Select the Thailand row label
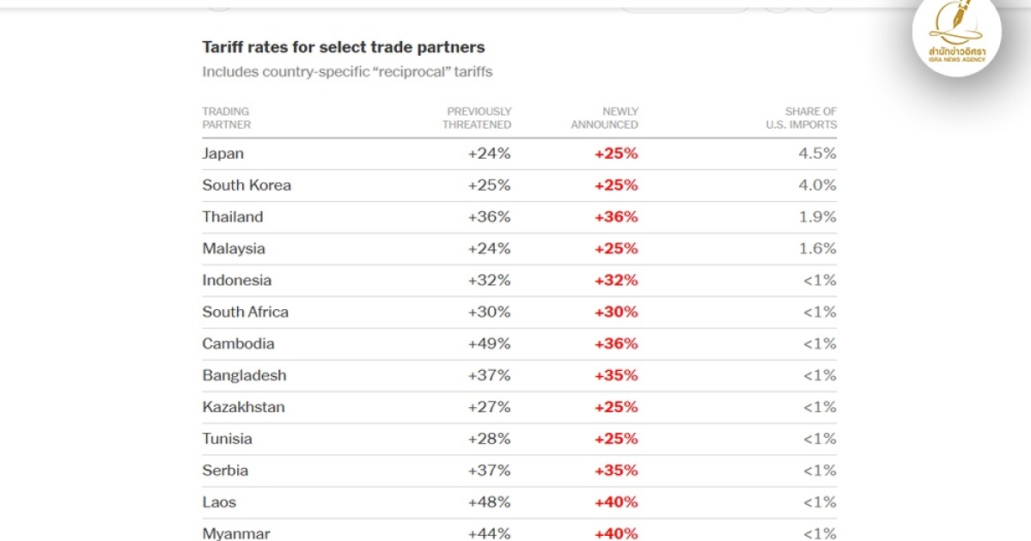Image resolution: width=1031 pixels, height=541 pixels. (233, 217)
